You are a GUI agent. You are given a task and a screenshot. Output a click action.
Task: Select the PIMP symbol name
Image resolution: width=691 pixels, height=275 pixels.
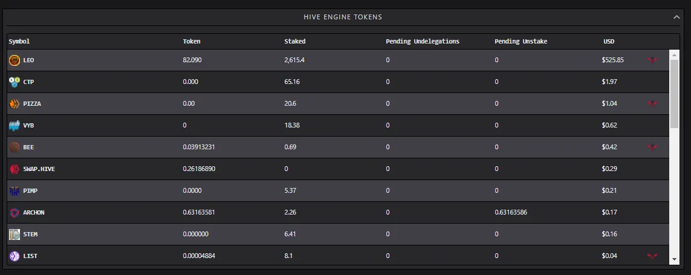[x=30, y=190]
